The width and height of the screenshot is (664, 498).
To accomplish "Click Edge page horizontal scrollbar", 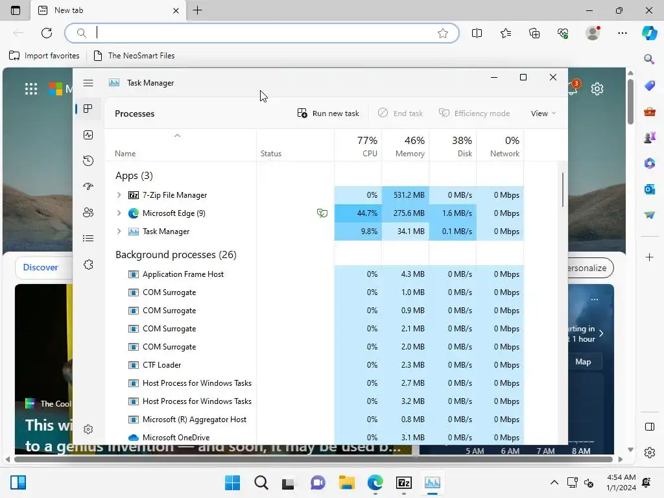I will click(313, 459).
